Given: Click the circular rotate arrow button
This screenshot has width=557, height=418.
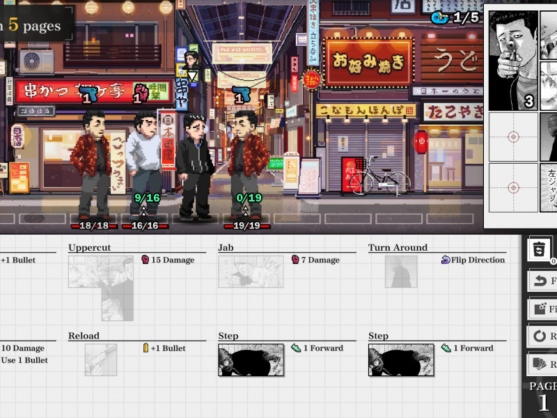Looking at the screenshot, I should click(540, 336).
